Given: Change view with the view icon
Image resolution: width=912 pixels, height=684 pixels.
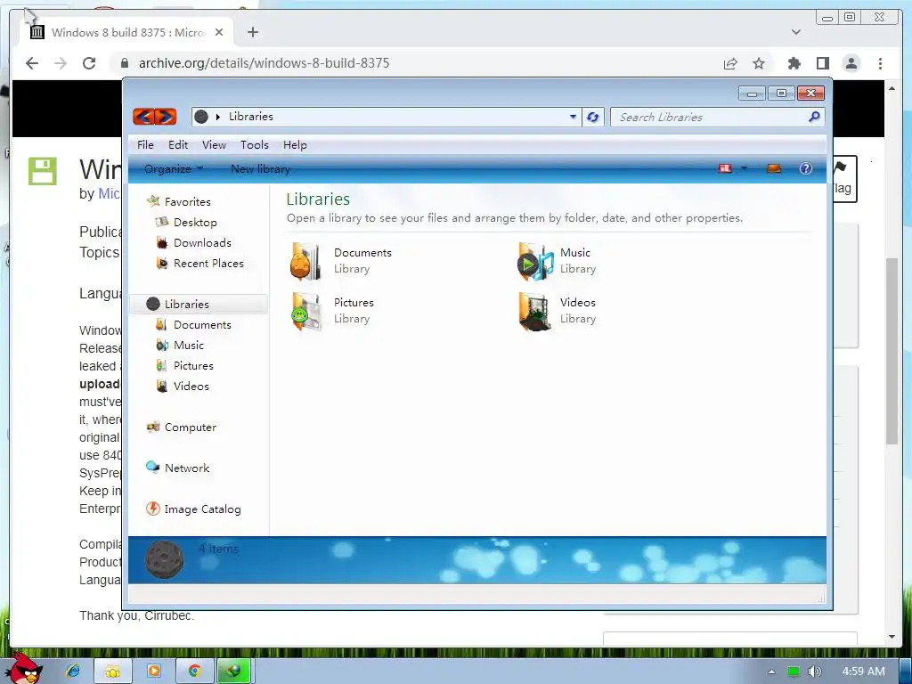Looking at the screenshot, I should 725,168.
